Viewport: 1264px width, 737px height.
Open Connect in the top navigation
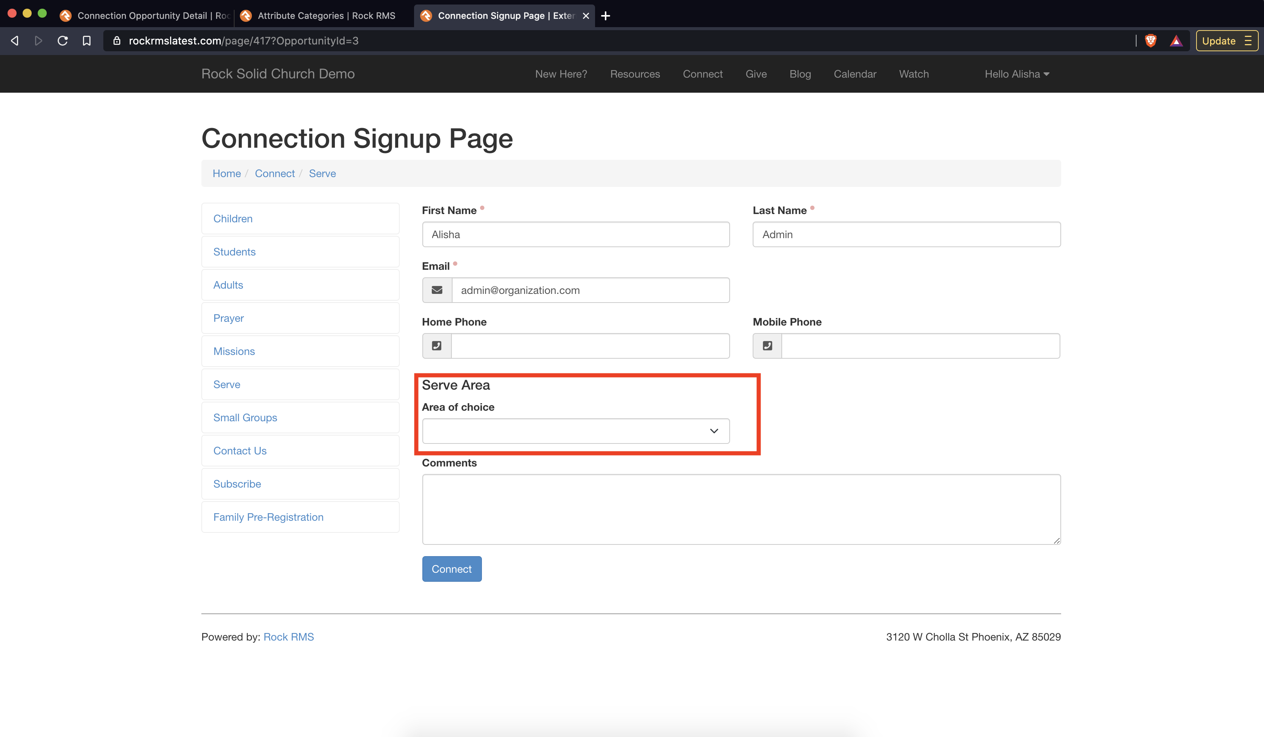pyautogui.click(x=703, y=74)
